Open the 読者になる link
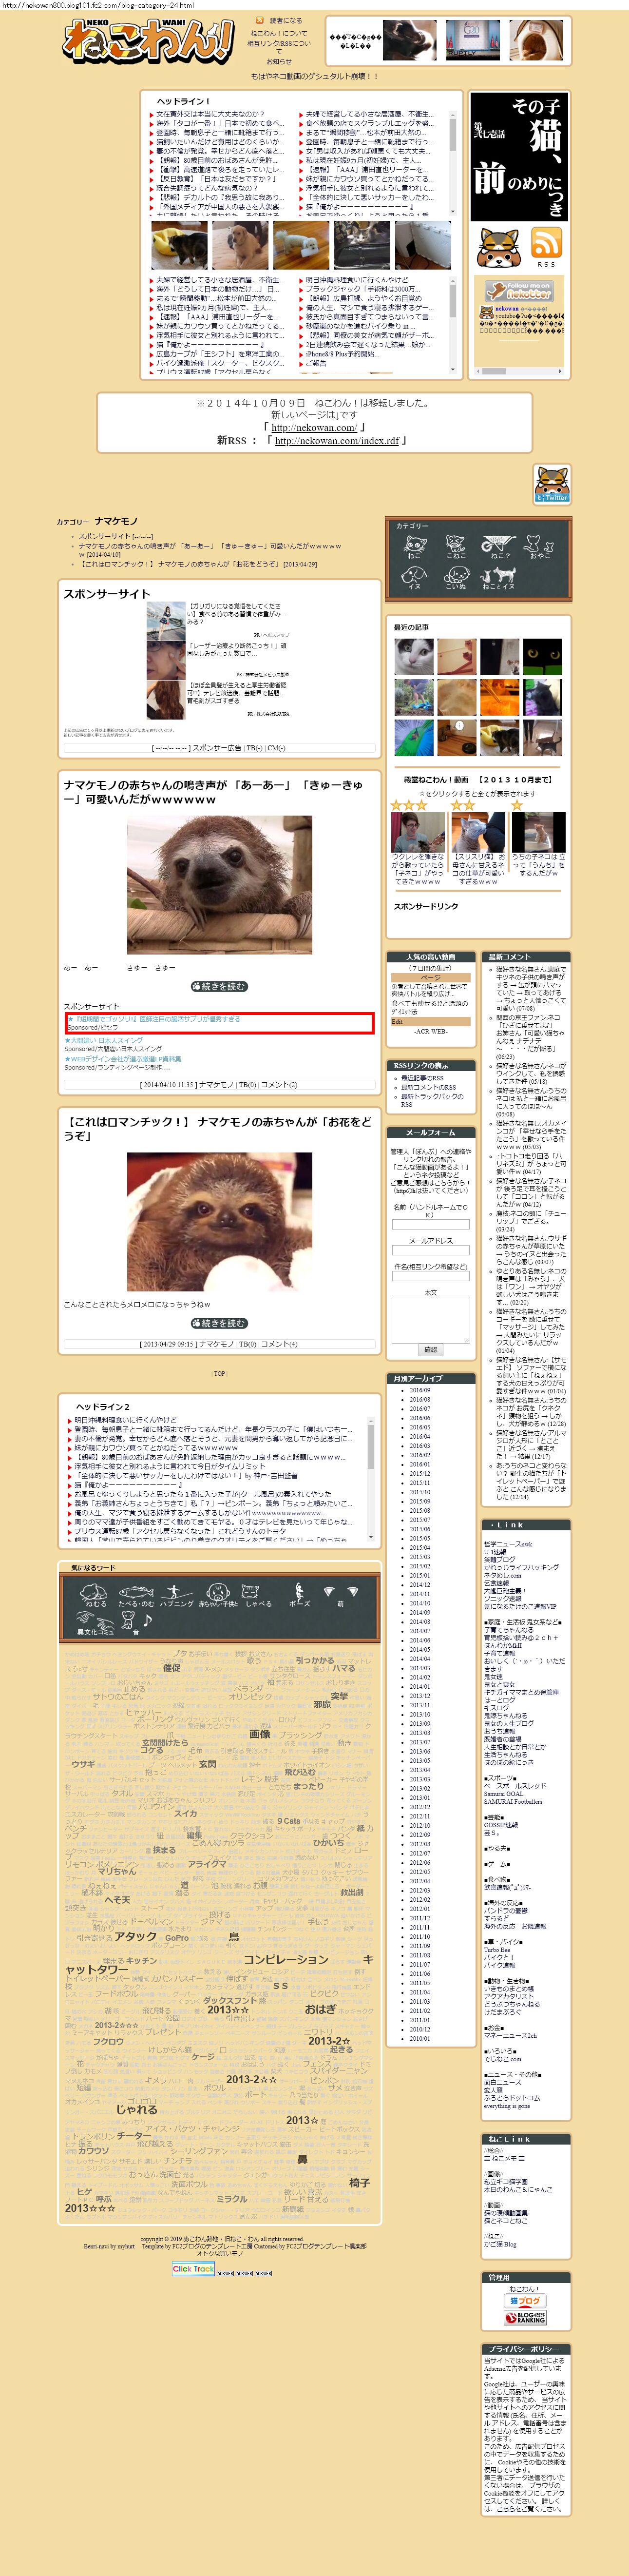This screenshot has width=629, height=2576. (285, 20)
